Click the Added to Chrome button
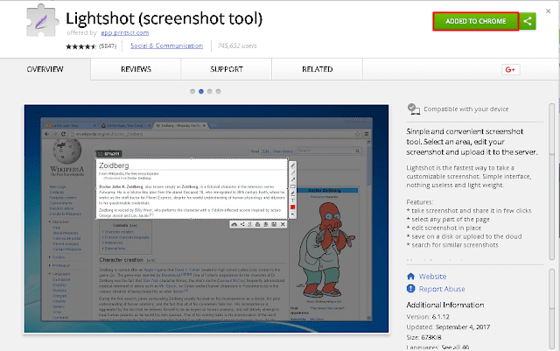Screen dimensions: 560x351 [475, 22]
